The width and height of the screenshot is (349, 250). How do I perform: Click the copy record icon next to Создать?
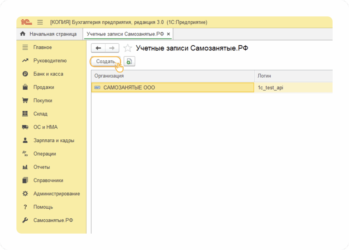pyautogui.click(x=129, y=61)
